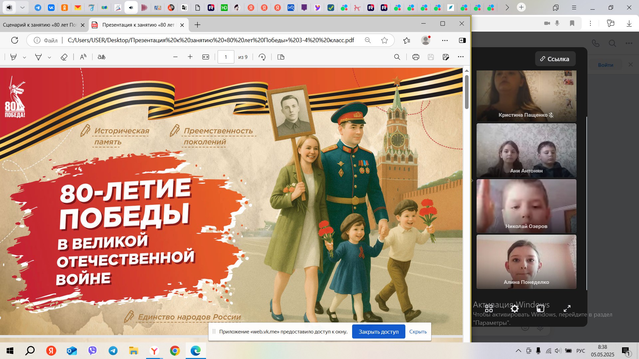Open the Yandex browser hamburger menu
The image size is (639, 359).
pyautogui.click(x=574, y=7)
